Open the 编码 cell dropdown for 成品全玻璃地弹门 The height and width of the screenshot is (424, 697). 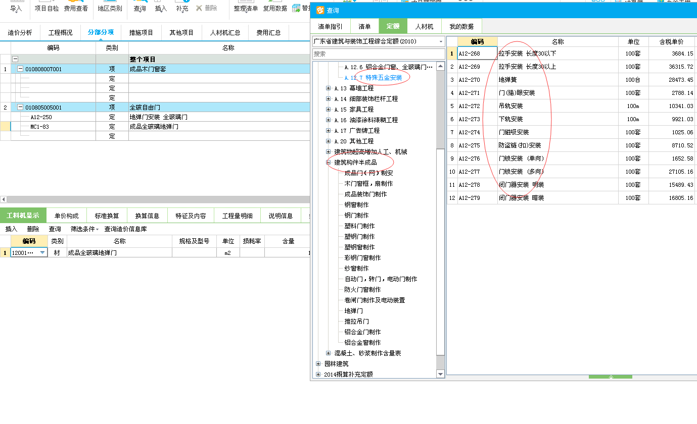(x=42, y=252)
